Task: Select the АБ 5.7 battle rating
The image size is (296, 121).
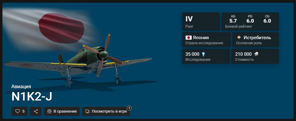Action: [x=233, y=19]
